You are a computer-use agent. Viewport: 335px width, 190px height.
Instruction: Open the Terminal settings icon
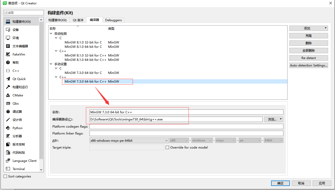[x=8, y=169]
